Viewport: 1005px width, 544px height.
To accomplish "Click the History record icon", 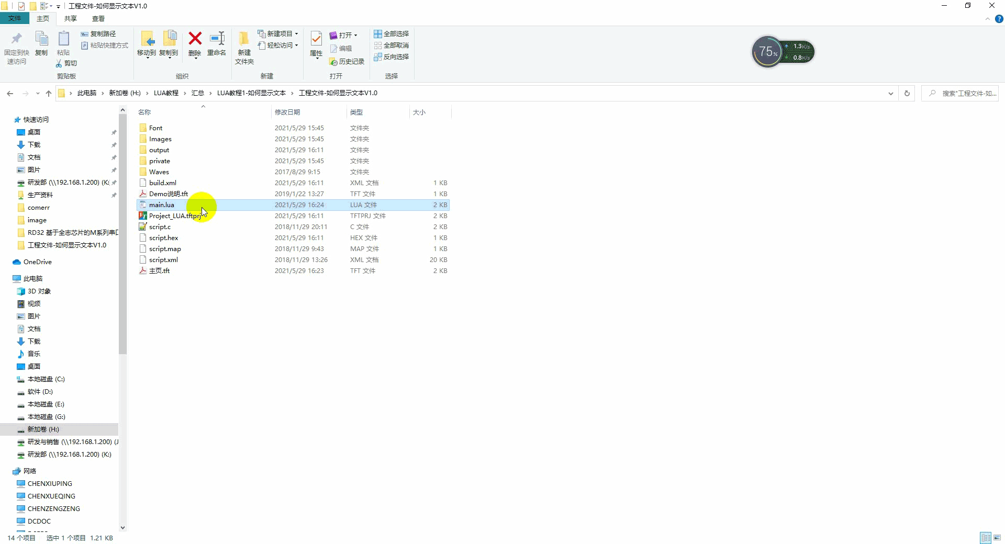I will (347, 62).
